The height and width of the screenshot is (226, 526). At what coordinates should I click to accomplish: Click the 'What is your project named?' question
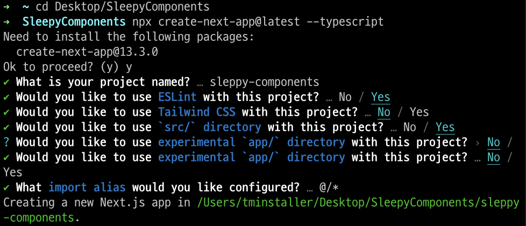(x=103, y=82)
